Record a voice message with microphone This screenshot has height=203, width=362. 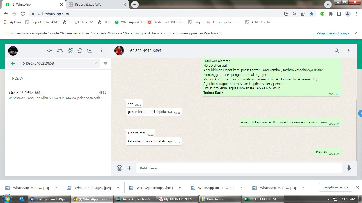349,168
